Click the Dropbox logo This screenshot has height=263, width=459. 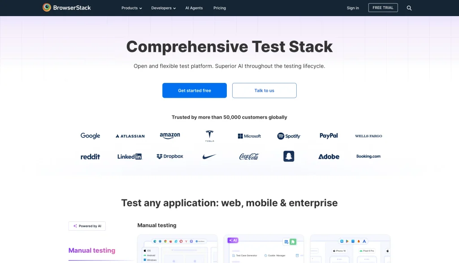(x=169, y=156)
